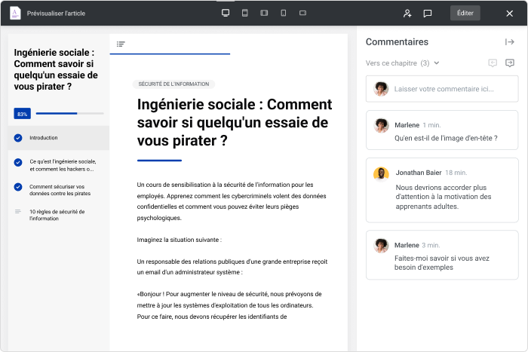Click the add reviewer person icon
The height and width of the screenshot is (352, 528).
(407, 14)
